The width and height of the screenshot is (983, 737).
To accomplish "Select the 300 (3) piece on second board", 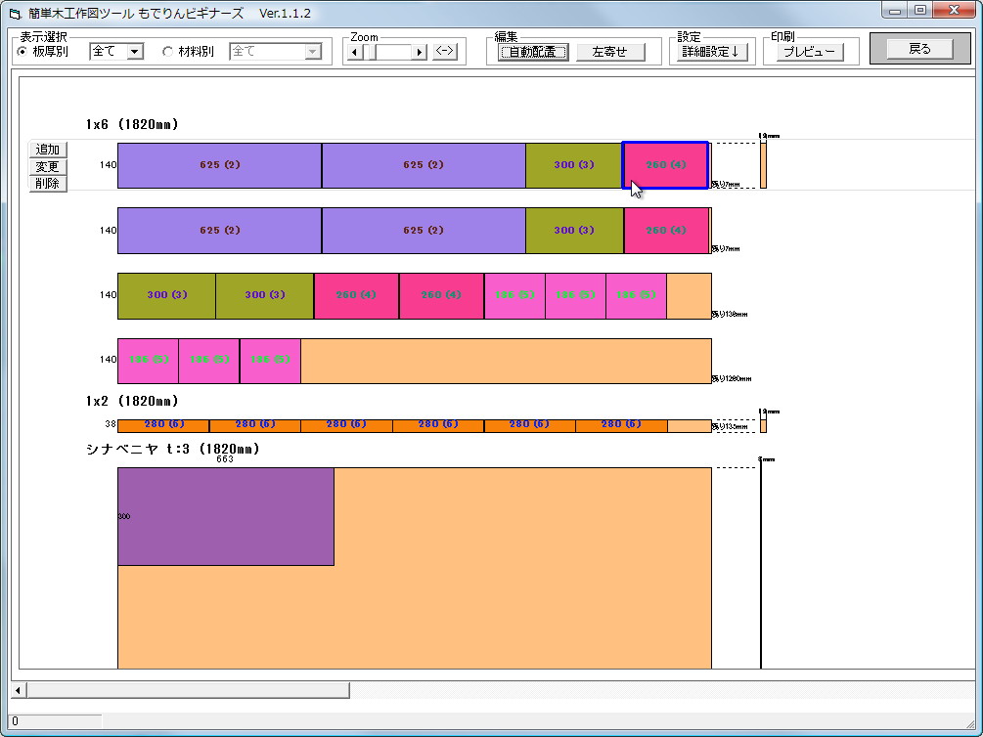I will [574, 230].
